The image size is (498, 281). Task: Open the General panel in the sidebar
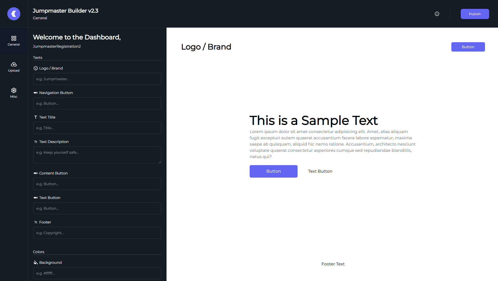[x=14, y=41]
